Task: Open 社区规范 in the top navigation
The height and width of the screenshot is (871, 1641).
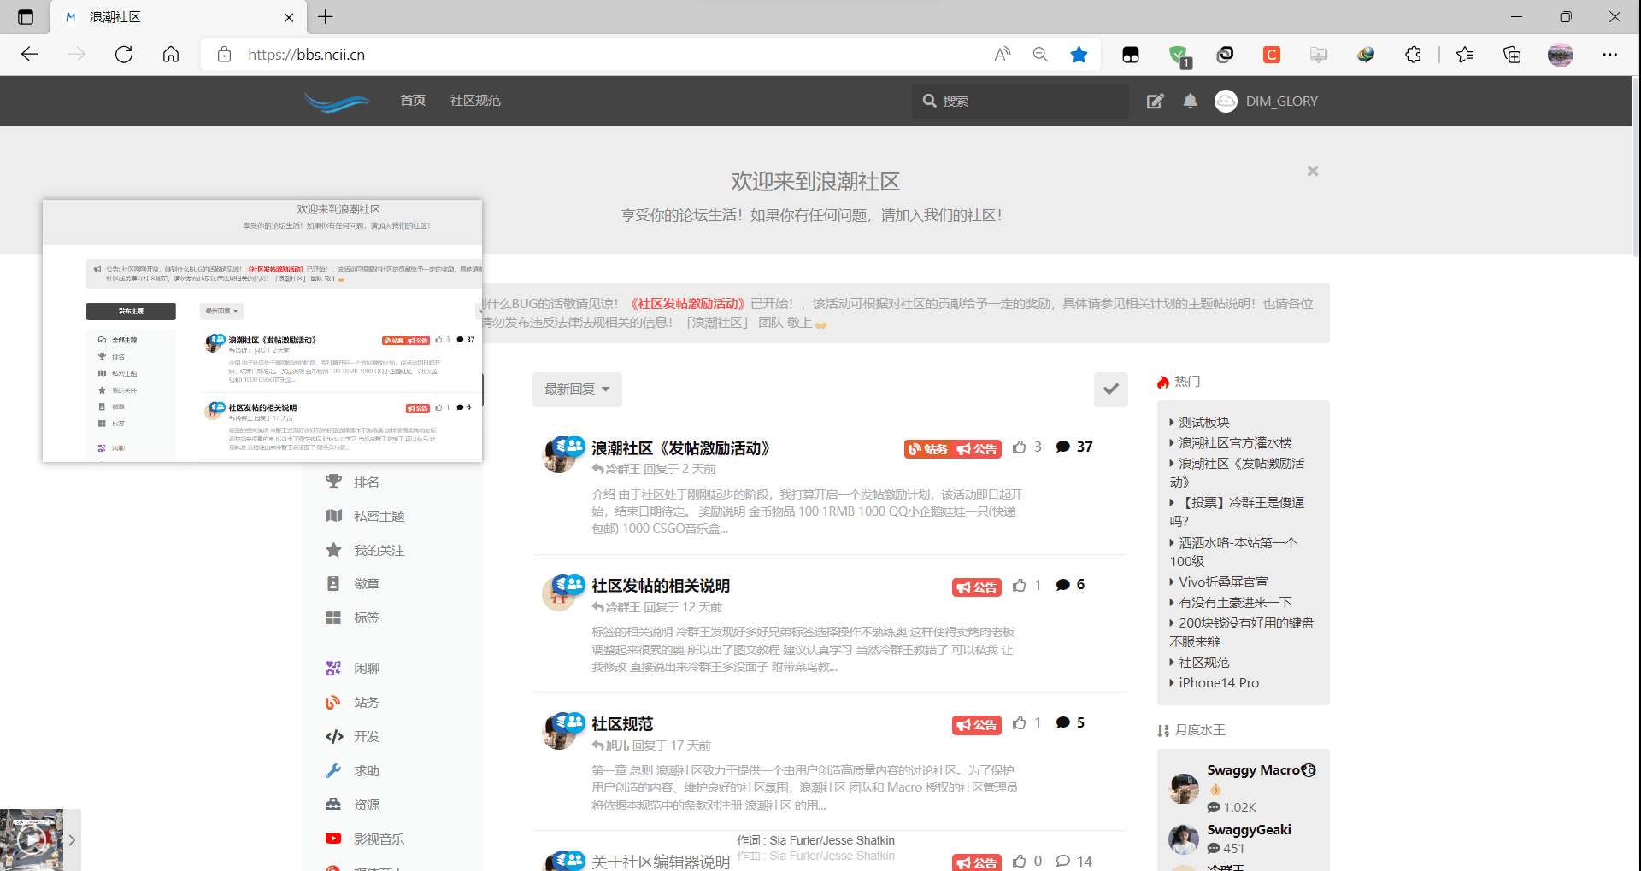Action: (x=475, y=101)
